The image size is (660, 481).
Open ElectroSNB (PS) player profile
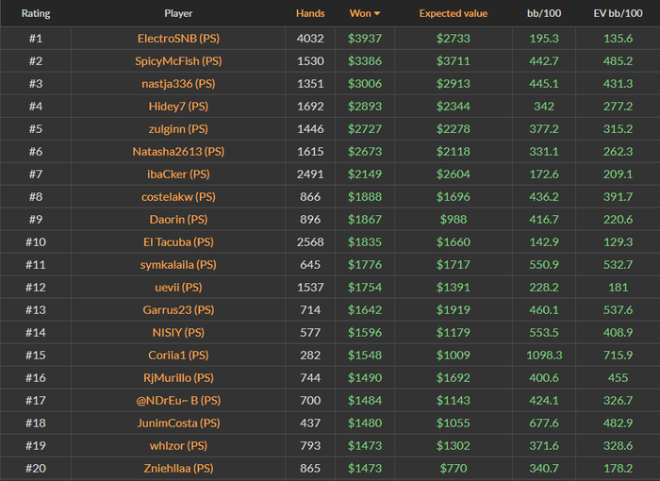pos(178,38)
